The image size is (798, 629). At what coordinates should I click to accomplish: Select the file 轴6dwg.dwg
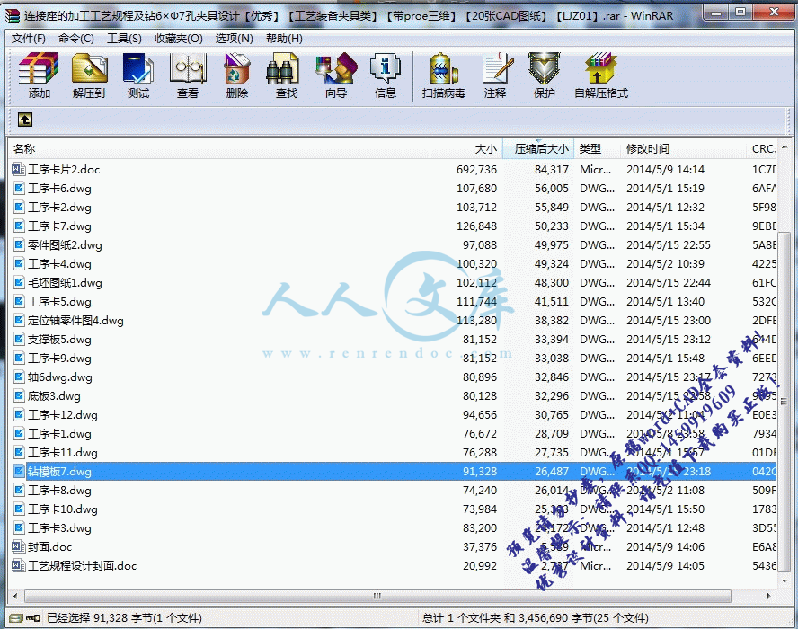(x=60, y=377)
